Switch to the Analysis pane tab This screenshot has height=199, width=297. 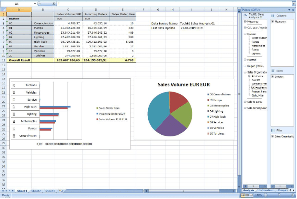(x=249, y=190)
